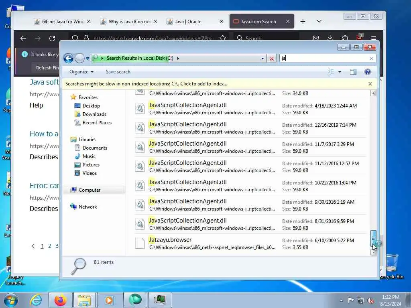Open Recent Places in the navigation pane
The image size is (411, 308).
click(x=97, y=123)
